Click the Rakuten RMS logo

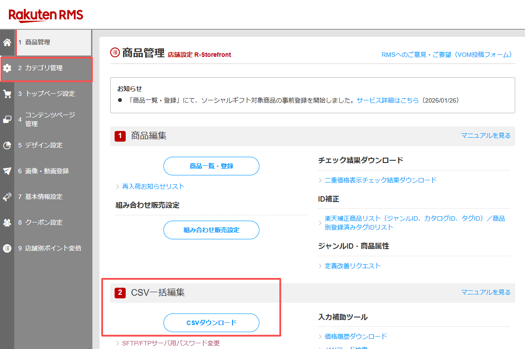point(46,15)
